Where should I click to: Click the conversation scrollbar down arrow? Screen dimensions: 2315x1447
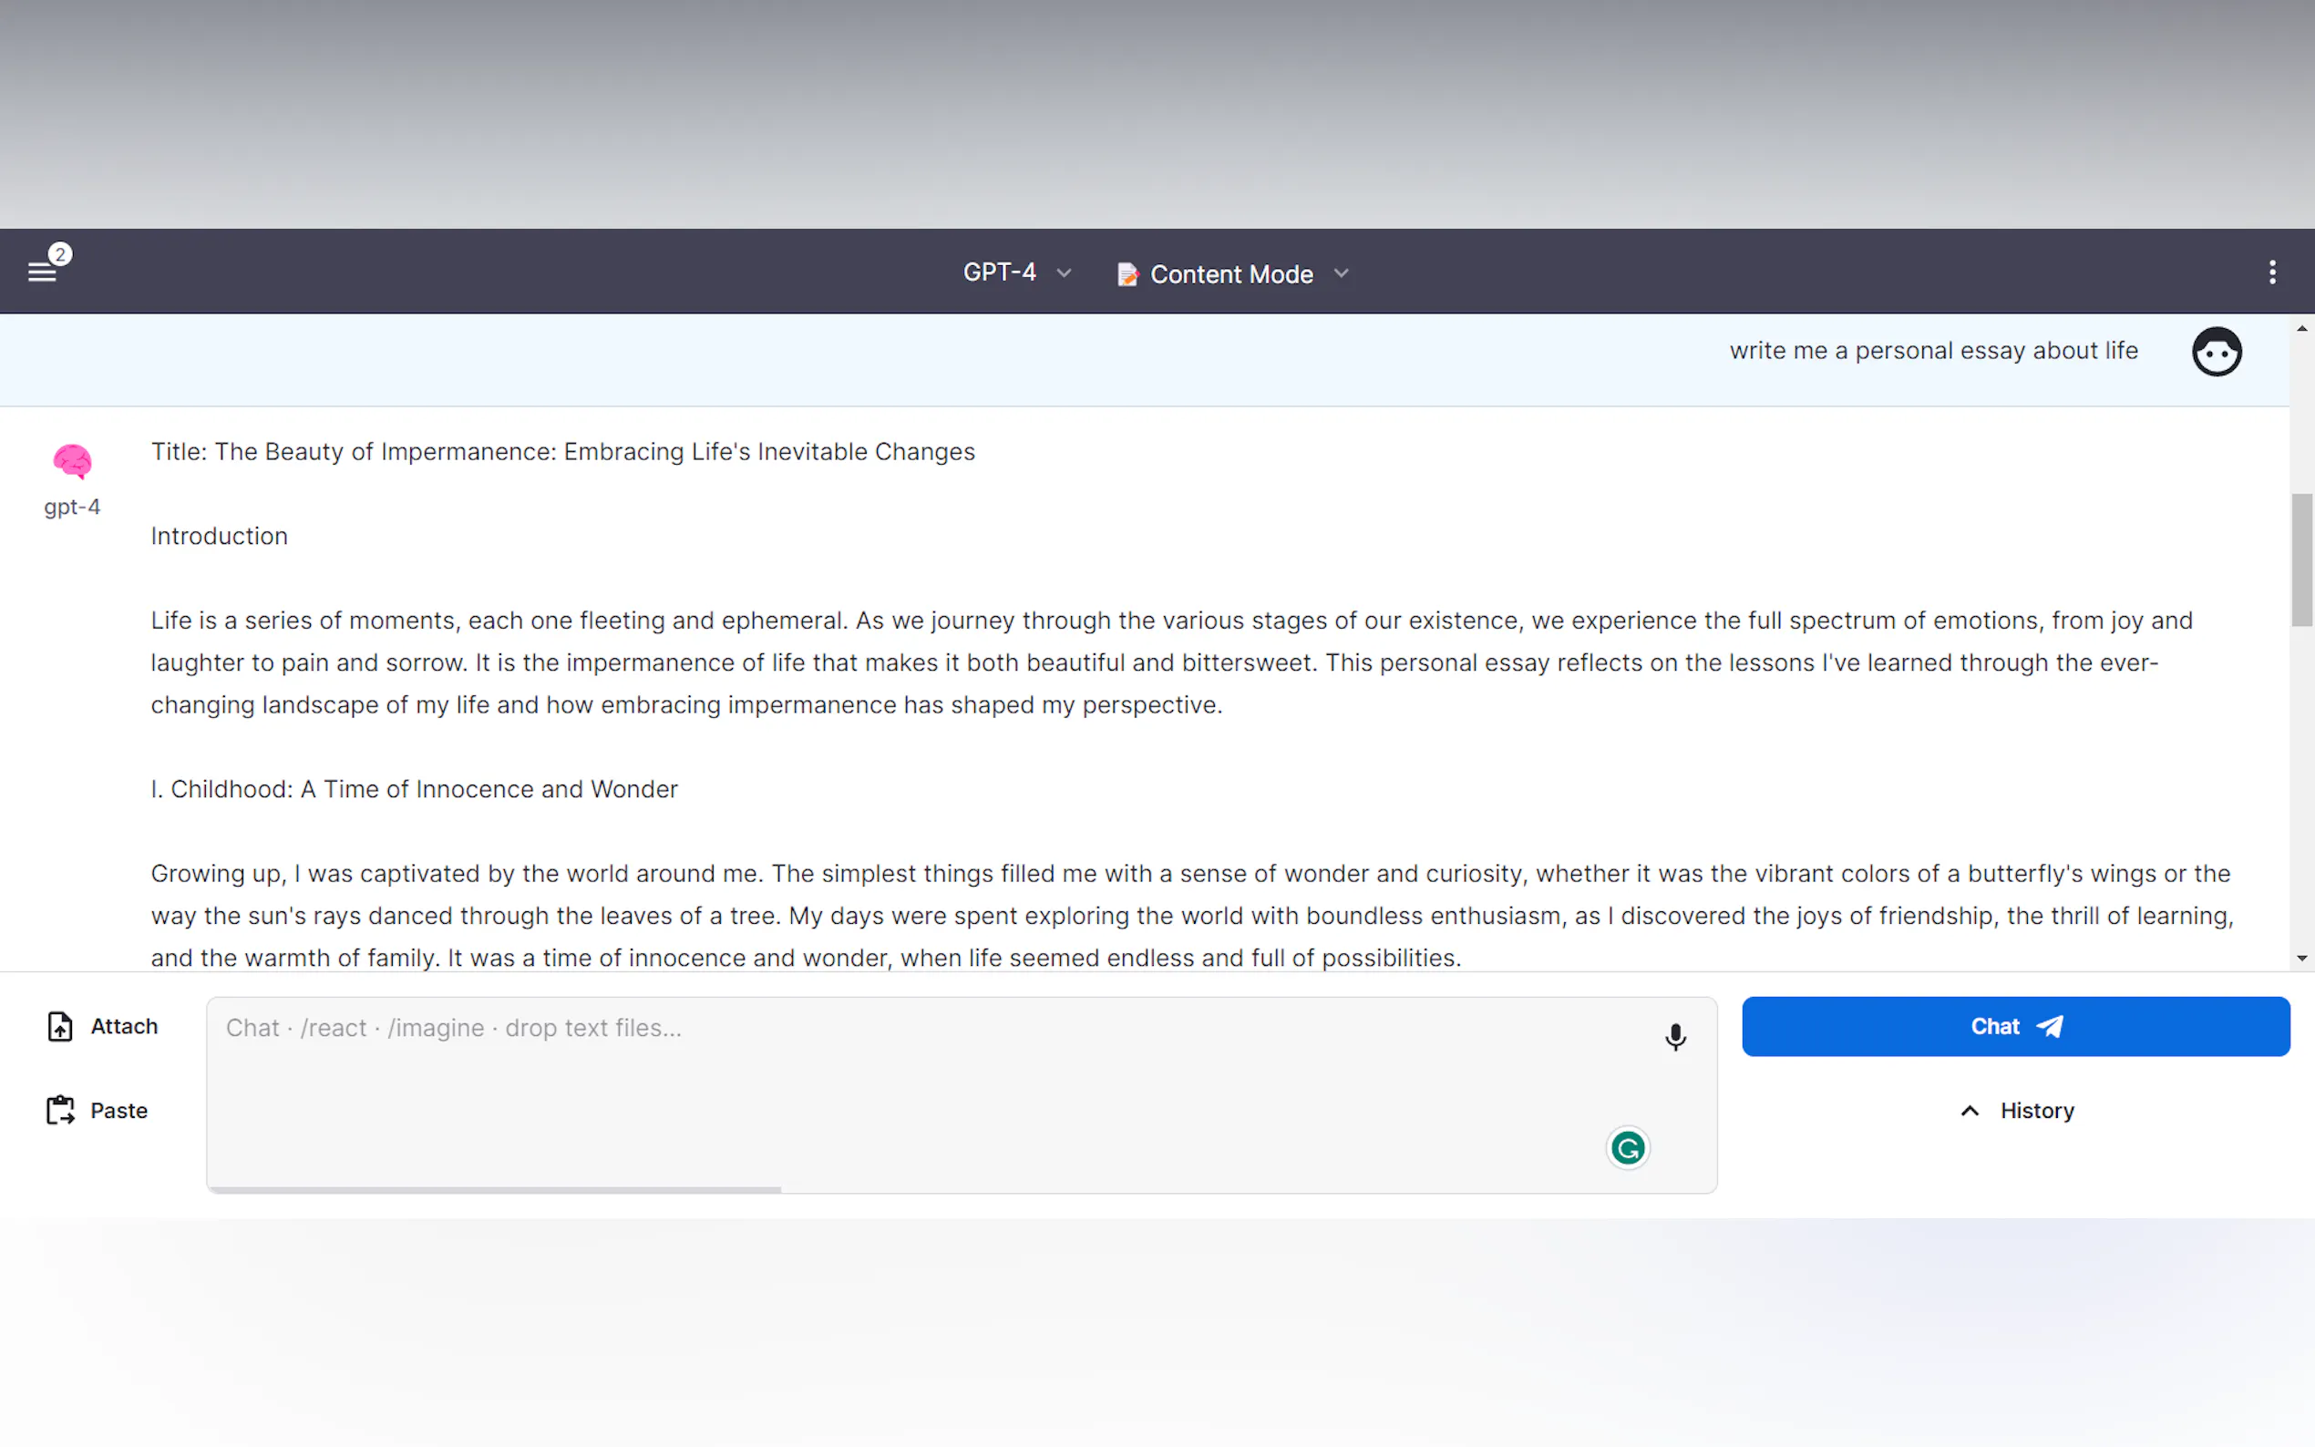tap(2301, 958)
